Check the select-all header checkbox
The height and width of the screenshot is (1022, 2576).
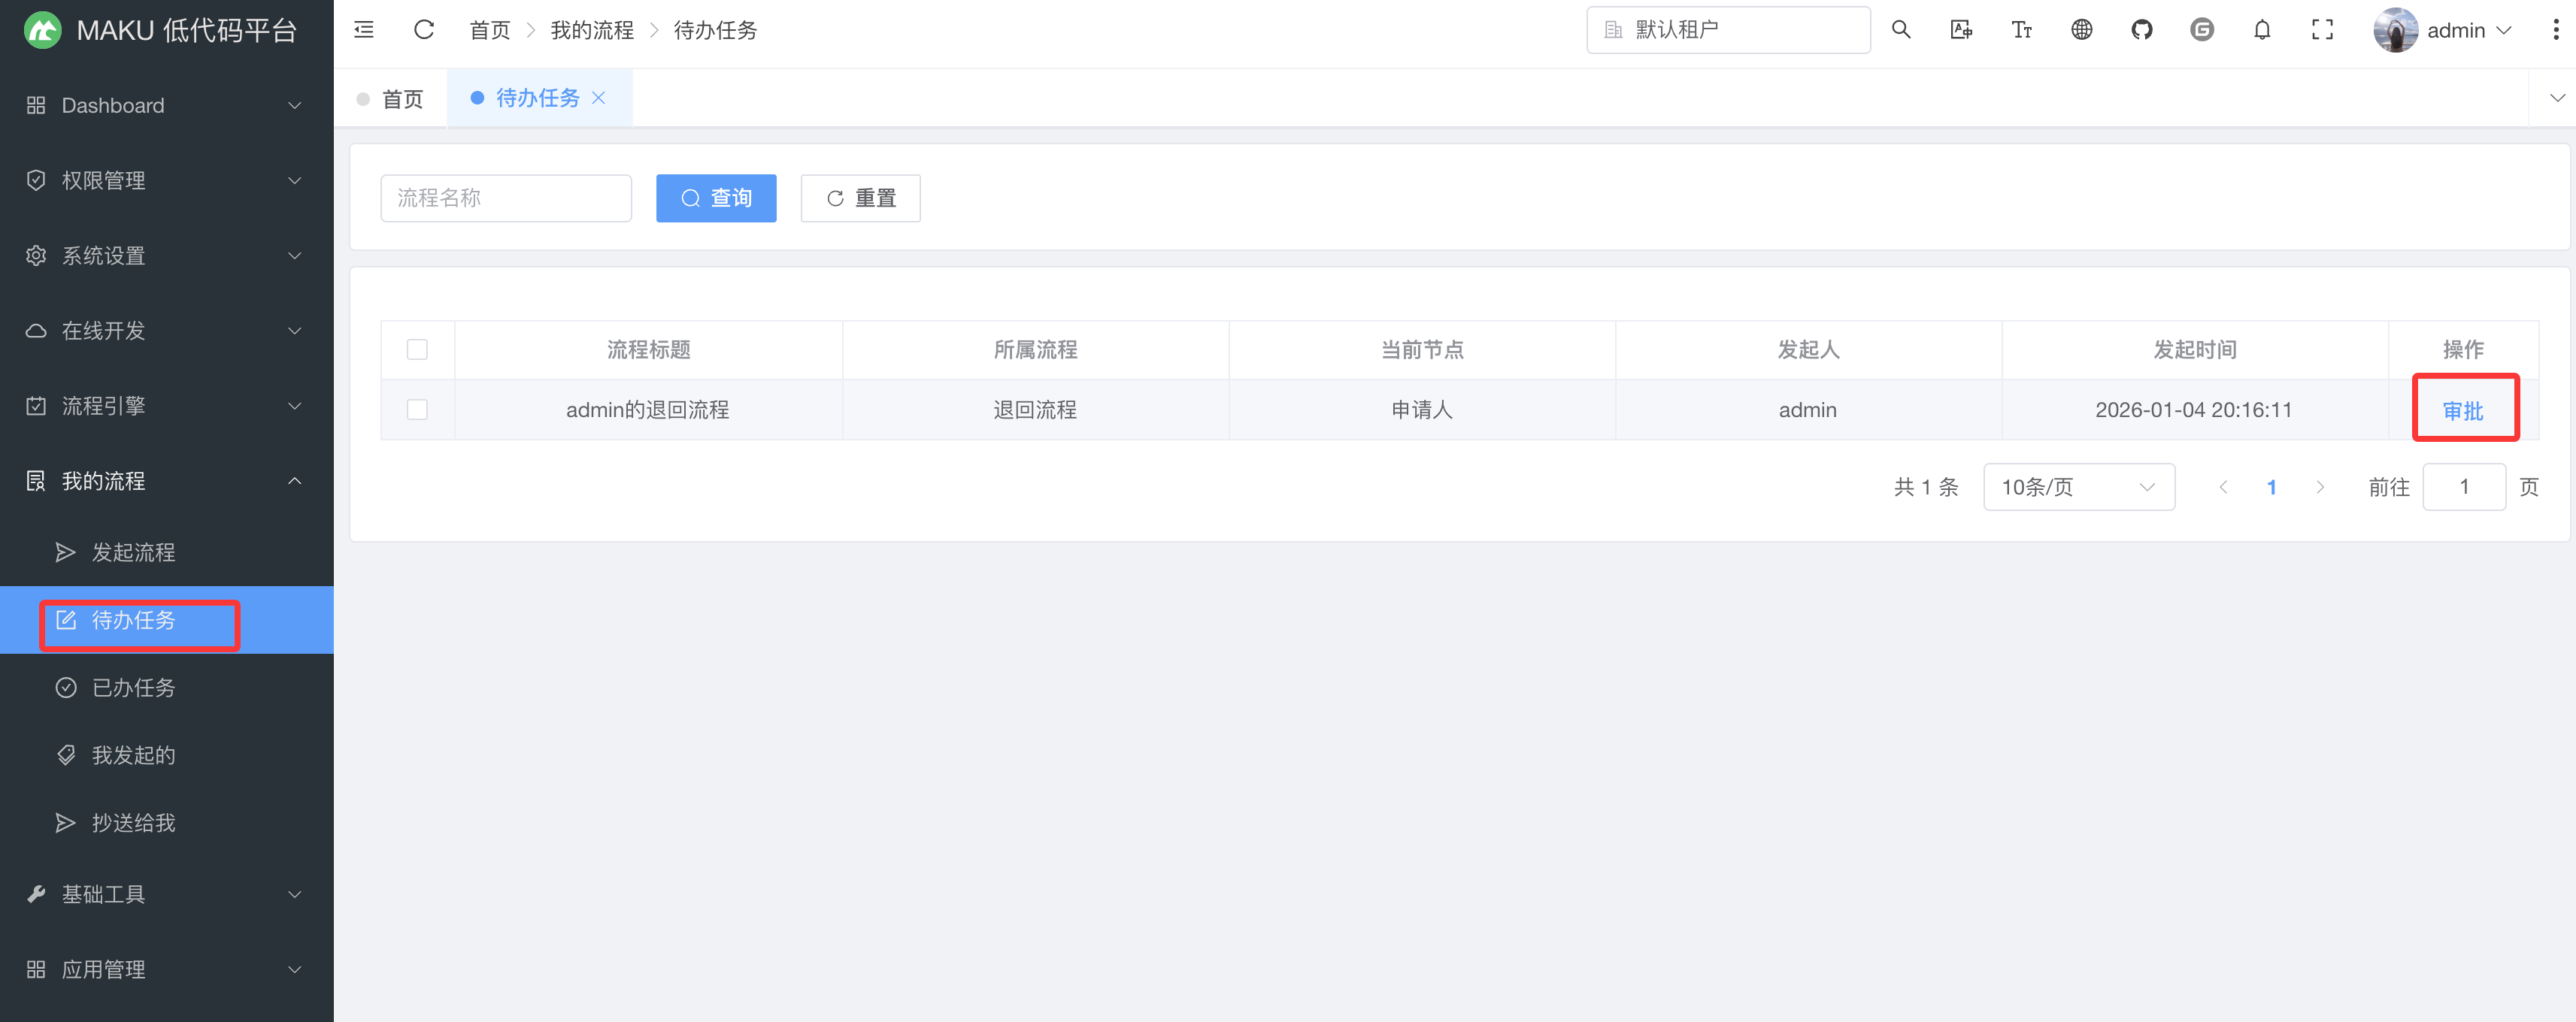tap(417, 349)
